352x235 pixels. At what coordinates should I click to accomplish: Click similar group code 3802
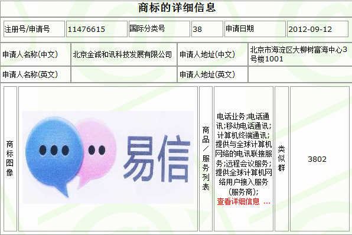(x=317, y=159)
